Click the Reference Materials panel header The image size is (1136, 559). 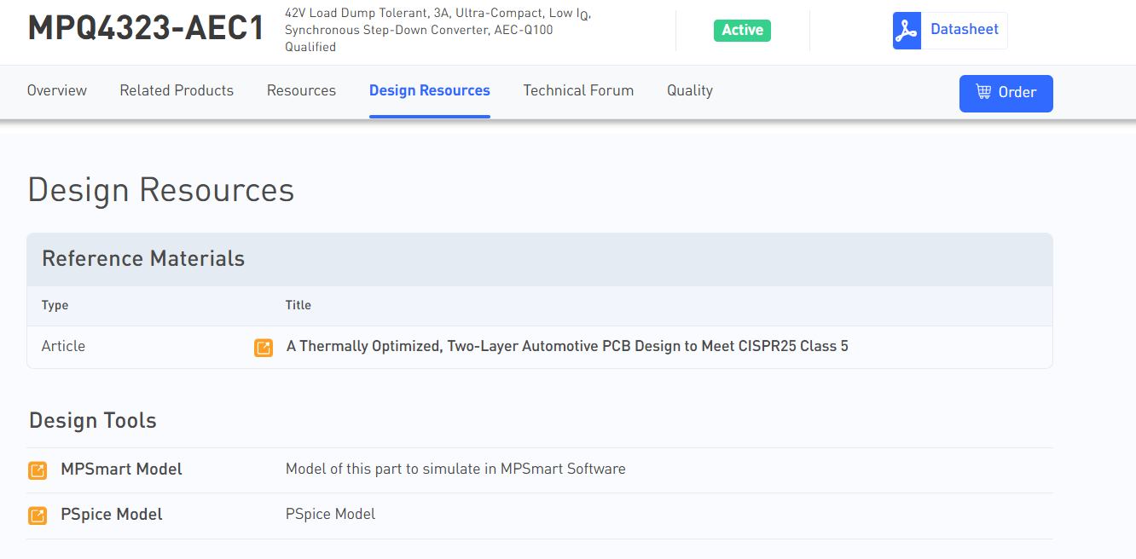(x=143, y=259)
